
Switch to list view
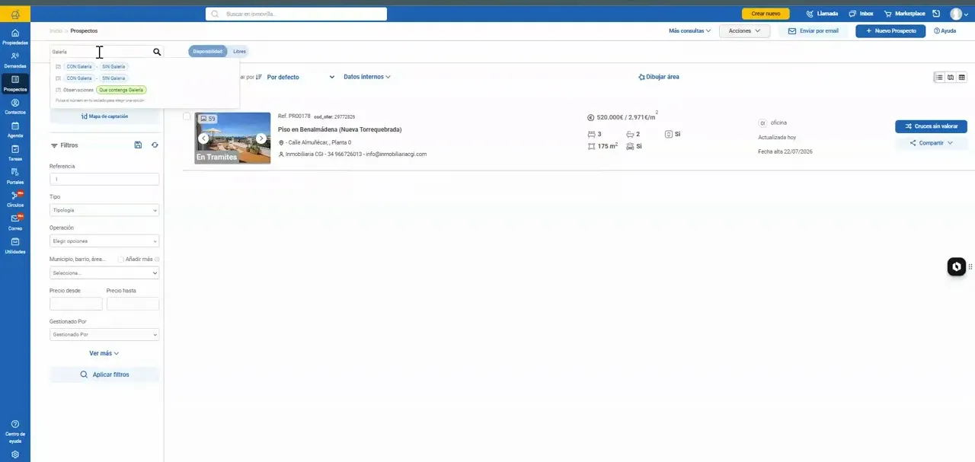pyautogui.click(x=939, y=77)
